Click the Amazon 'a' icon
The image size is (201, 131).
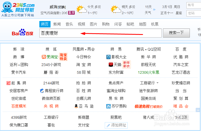(x=76, y=106)
